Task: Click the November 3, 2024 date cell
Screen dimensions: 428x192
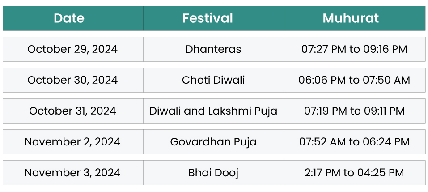Action: 72,173
